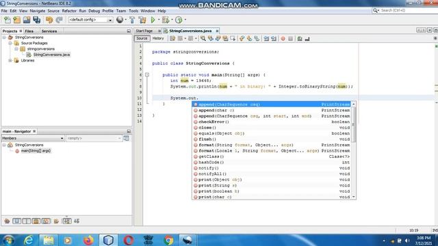Click the Source view button
The image size is (438, 246).
(x=142, y=38)
